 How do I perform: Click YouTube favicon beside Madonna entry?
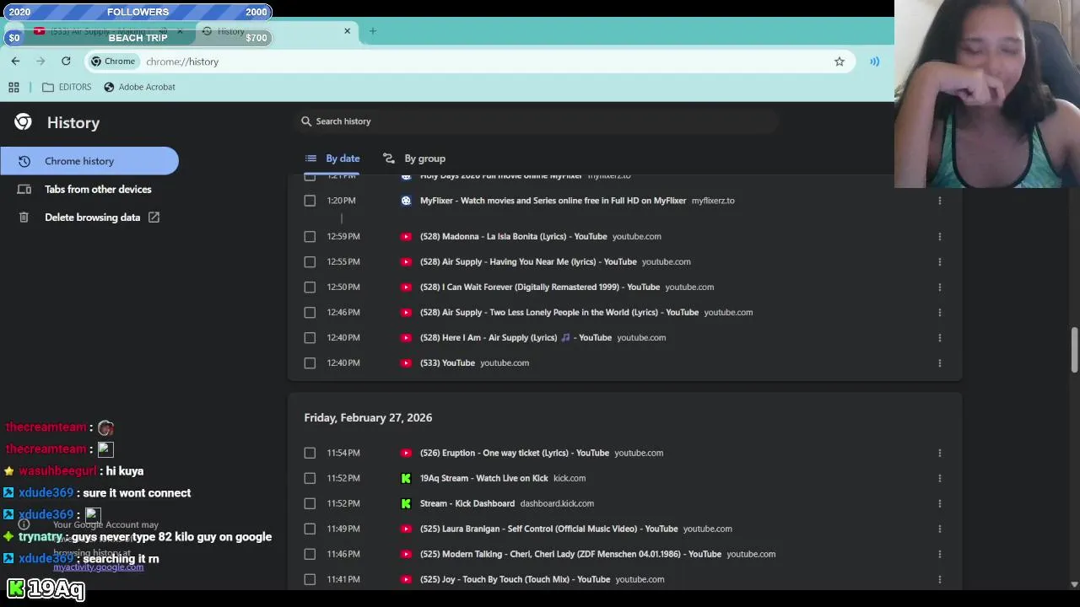tap(406, 237)
